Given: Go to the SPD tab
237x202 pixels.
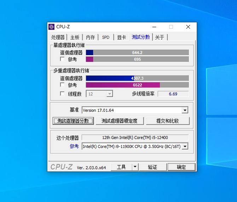Looking at the screenshot, I should [106, 37].
